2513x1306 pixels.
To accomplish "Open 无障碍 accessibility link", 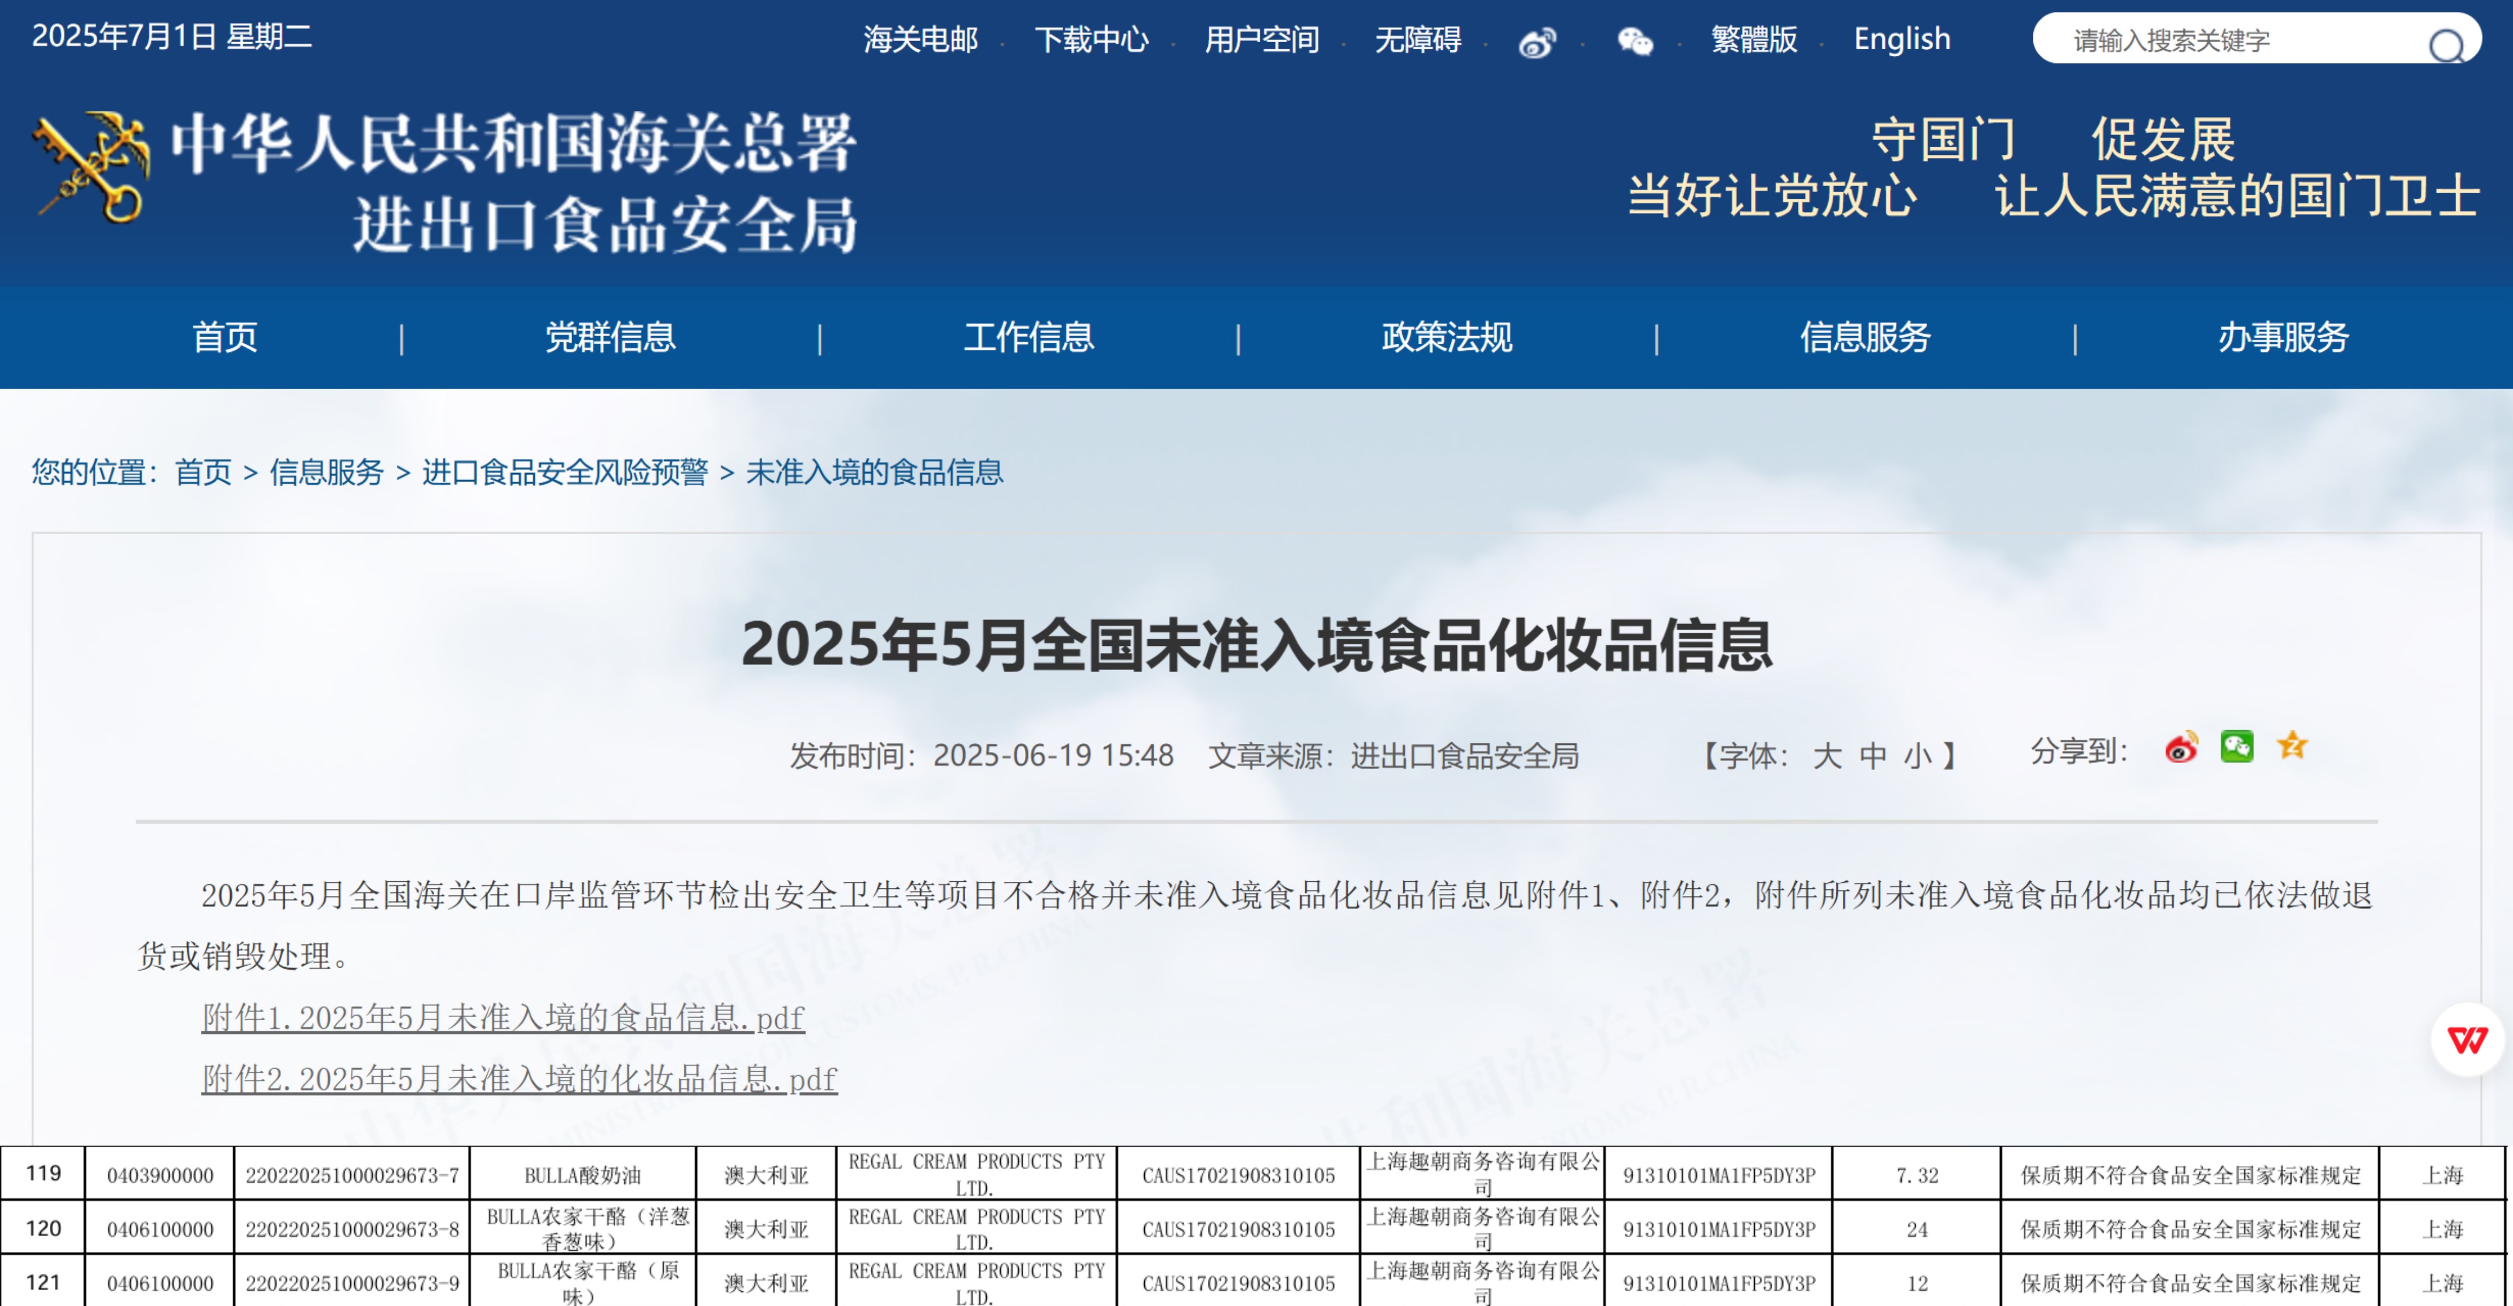I will pyautogui.click(x=1417, y=40).
